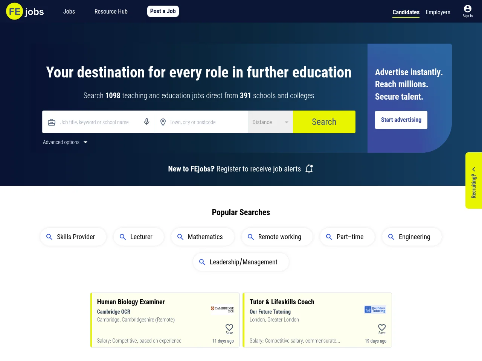Screen dimensions: 482x361
Task: Open the Jobs menu
Action: coord(69,11)
